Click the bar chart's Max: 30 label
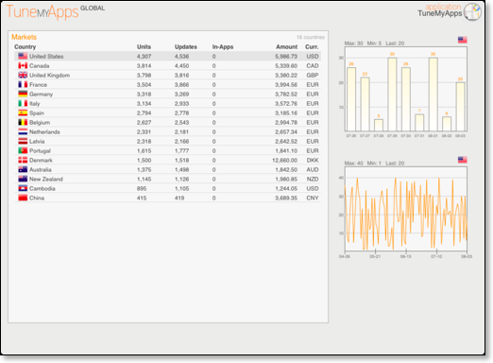This screenshot has height=363, width=493. tap(353, 43)
